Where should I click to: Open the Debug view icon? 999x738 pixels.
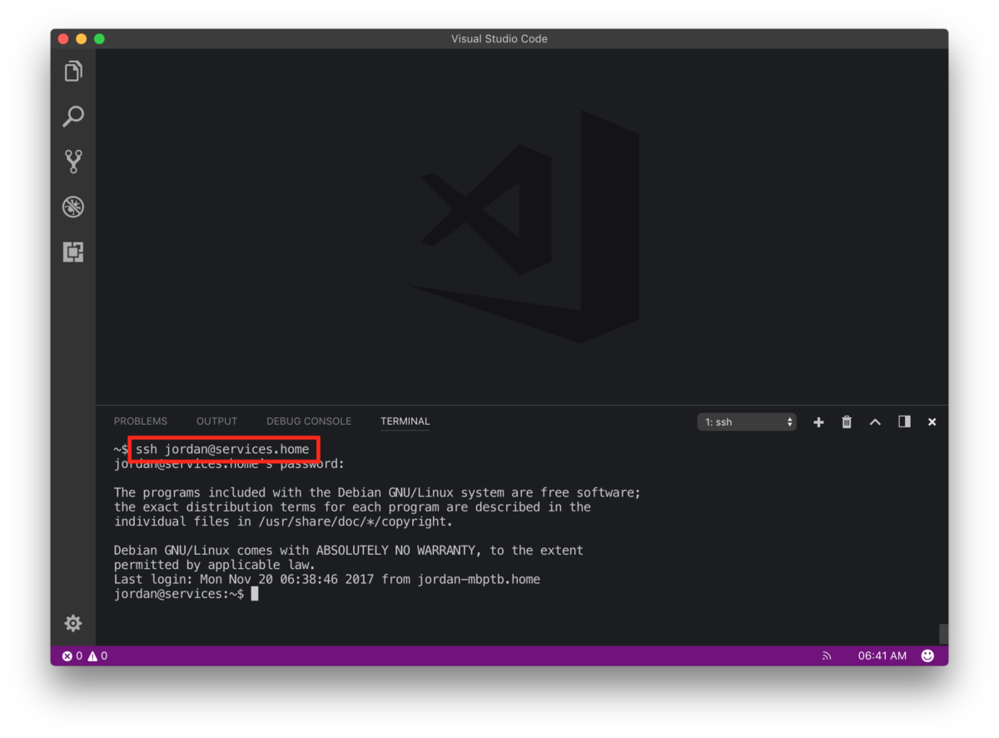click(73, 207)
